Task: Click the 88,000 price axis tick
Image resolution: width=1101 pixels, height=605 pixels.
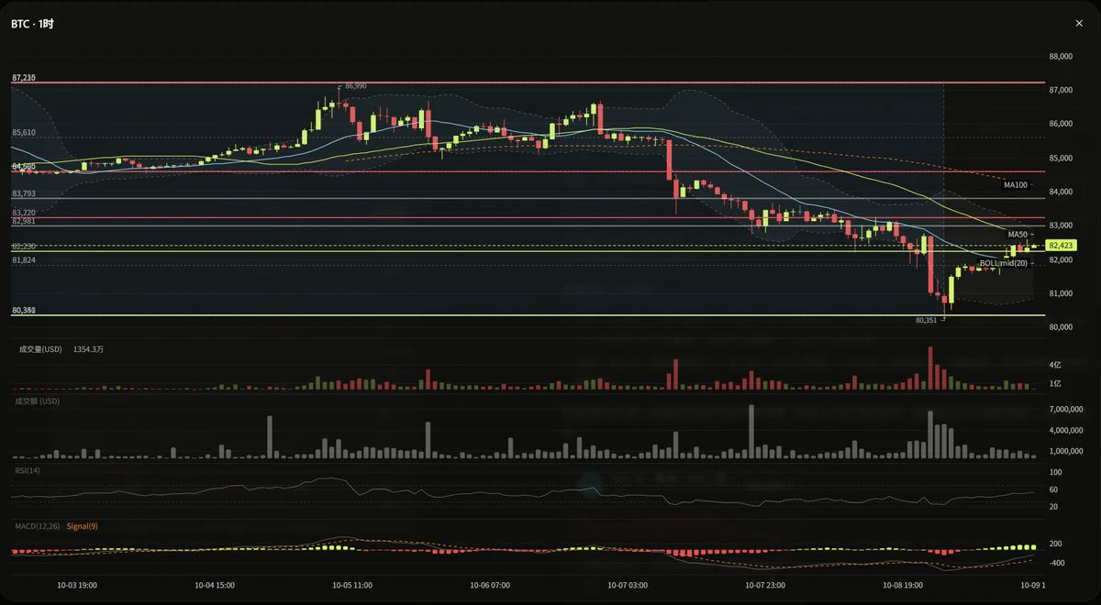Action: tap(1061, 57)
